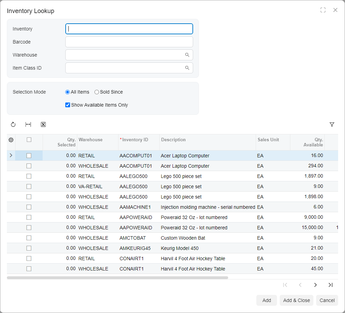The image size is (345, 313).
Task: Click the Add & Close button
Action: (296, 300)
